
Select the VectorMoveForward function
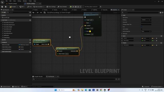pyautogui.click(x=8, y=23)
